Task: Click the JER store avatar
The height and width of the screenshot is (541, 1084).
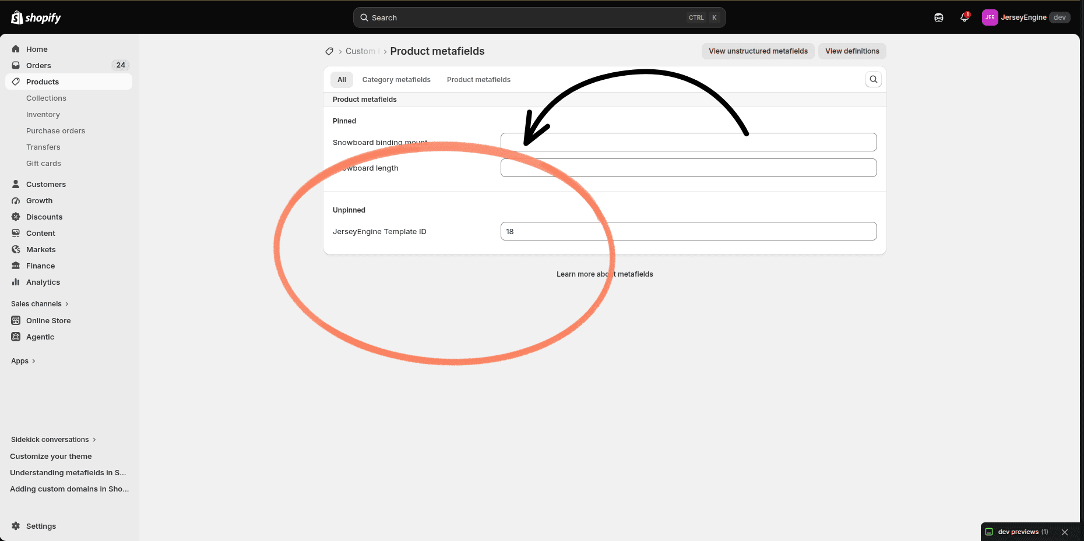Action: point(990,17)
